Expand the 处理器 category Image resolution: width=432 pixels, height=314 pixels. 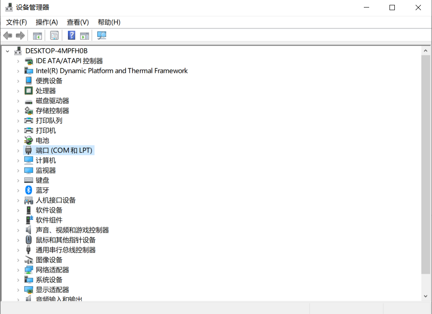[x=18, y=91]
